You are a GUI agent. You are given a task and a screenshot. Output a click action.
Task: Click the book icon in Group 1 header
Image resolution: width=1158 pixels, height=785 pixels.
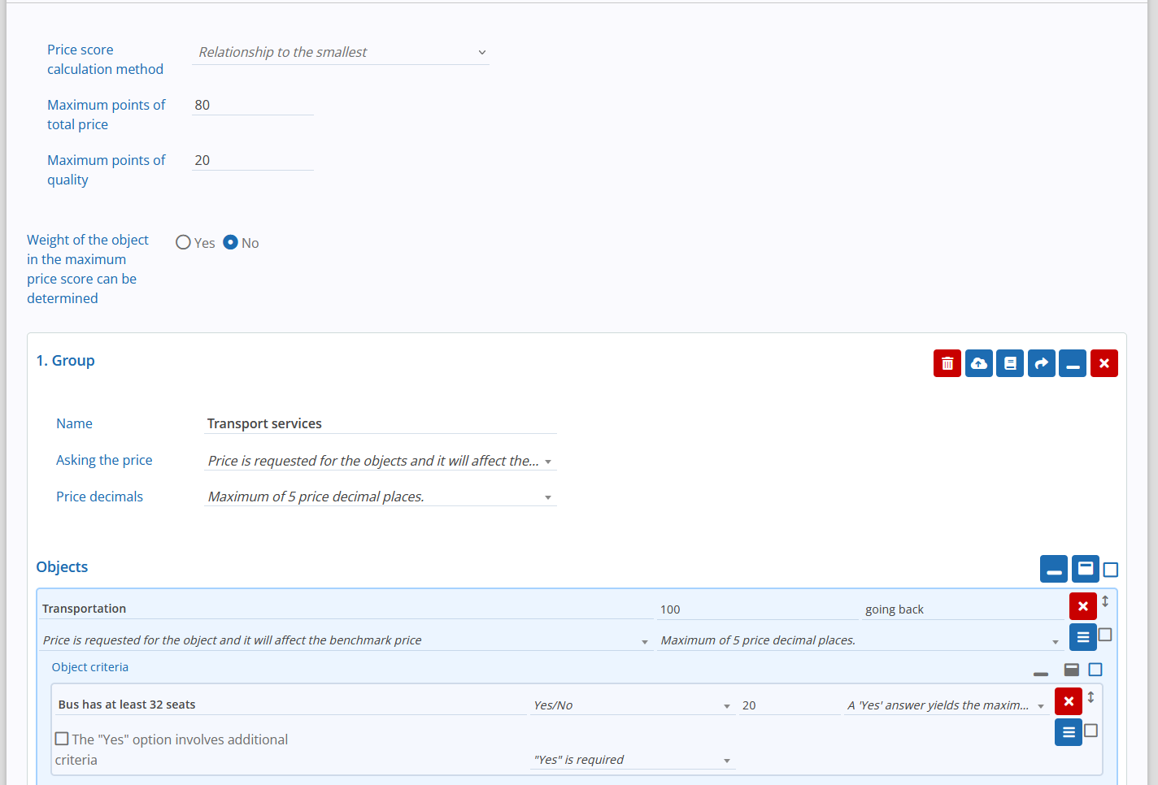(1010, 363)
